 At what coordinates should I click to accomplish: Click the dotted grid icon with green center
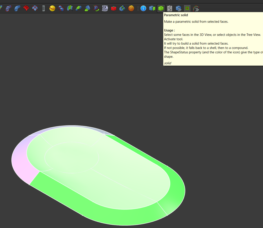187,8
